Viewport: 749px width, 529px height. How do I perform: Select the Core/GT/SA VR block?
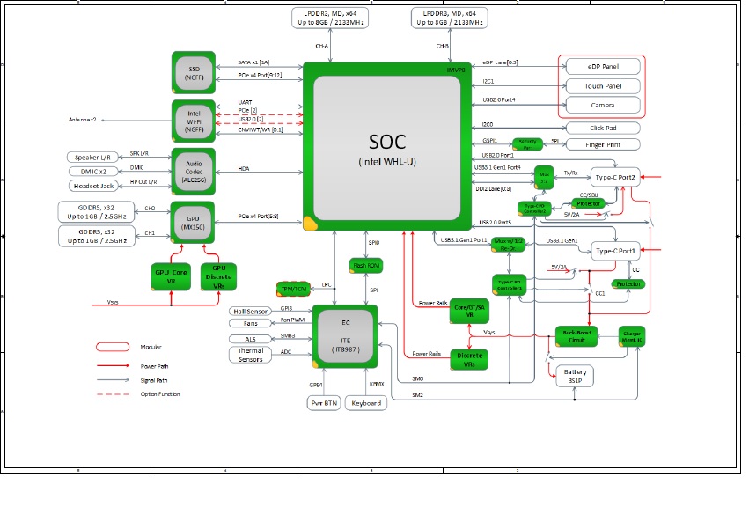(469, 311)
